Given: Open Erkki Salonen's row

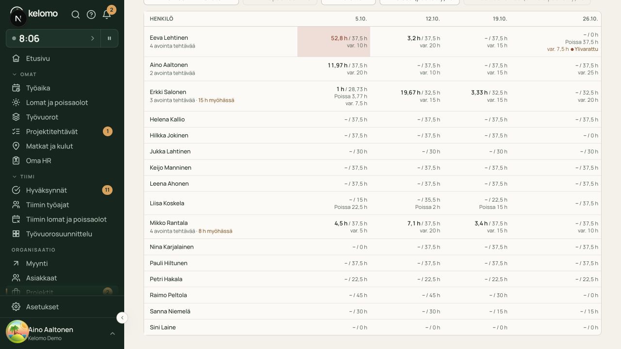Looking at the screenshot, I should [x=373, y=96].
